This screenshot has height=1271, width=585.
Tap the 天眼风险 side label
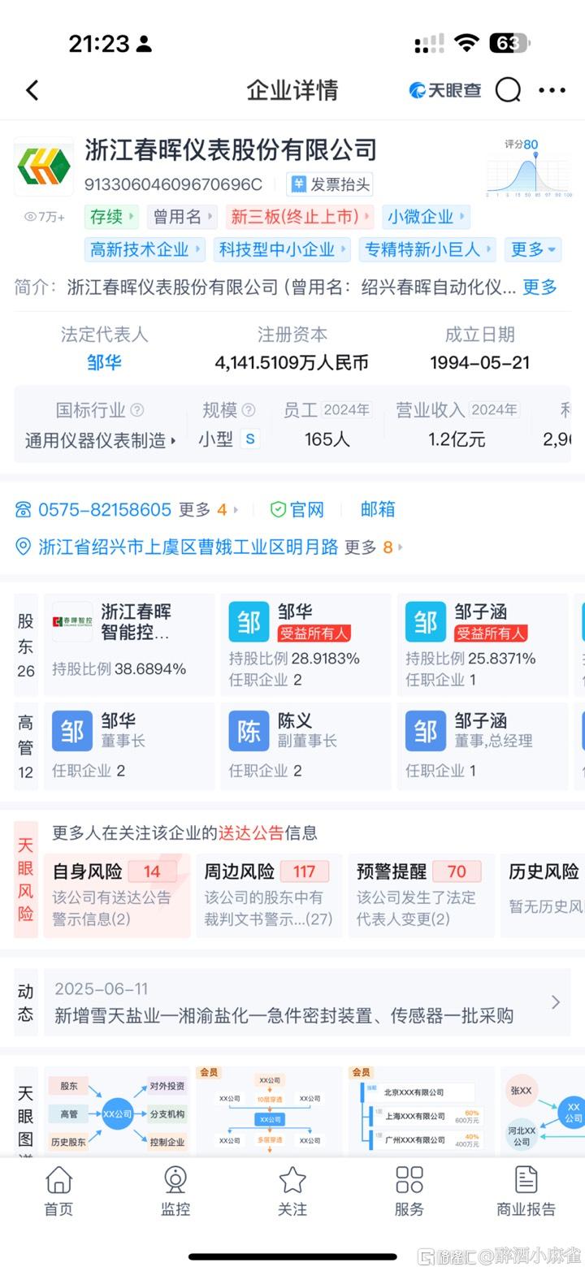26,880
